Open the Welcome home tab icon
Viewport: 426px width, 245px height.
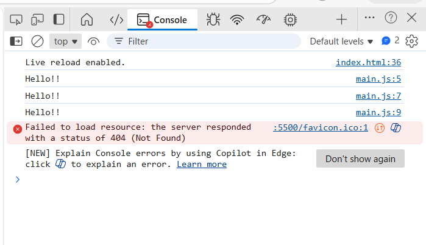click(87, 20)
